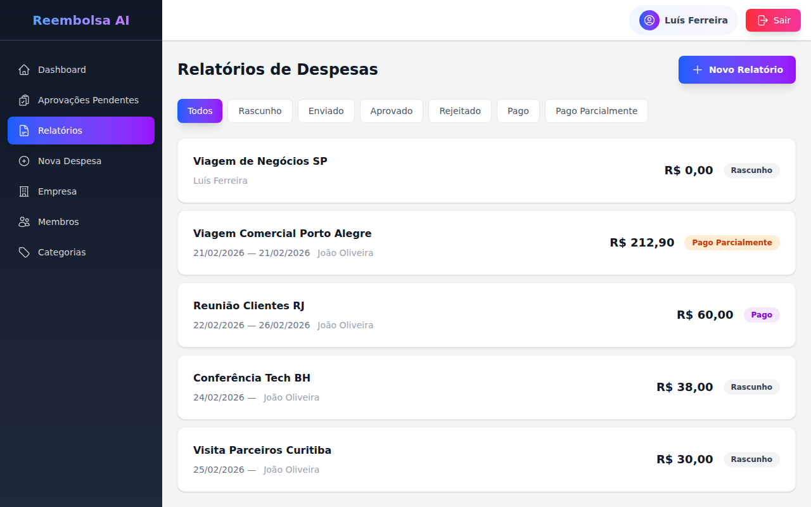Click the Novo Relatório button
The image size is (811, 507).
pos(737,69)
